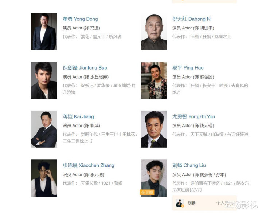Open Yong Dong's profile photo
The height and width of the screenshot is (214, 262).
44,31
